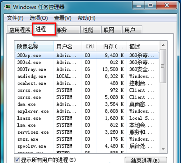
Task: Select the lsass.exe process row
Action: tap(87, 118)
